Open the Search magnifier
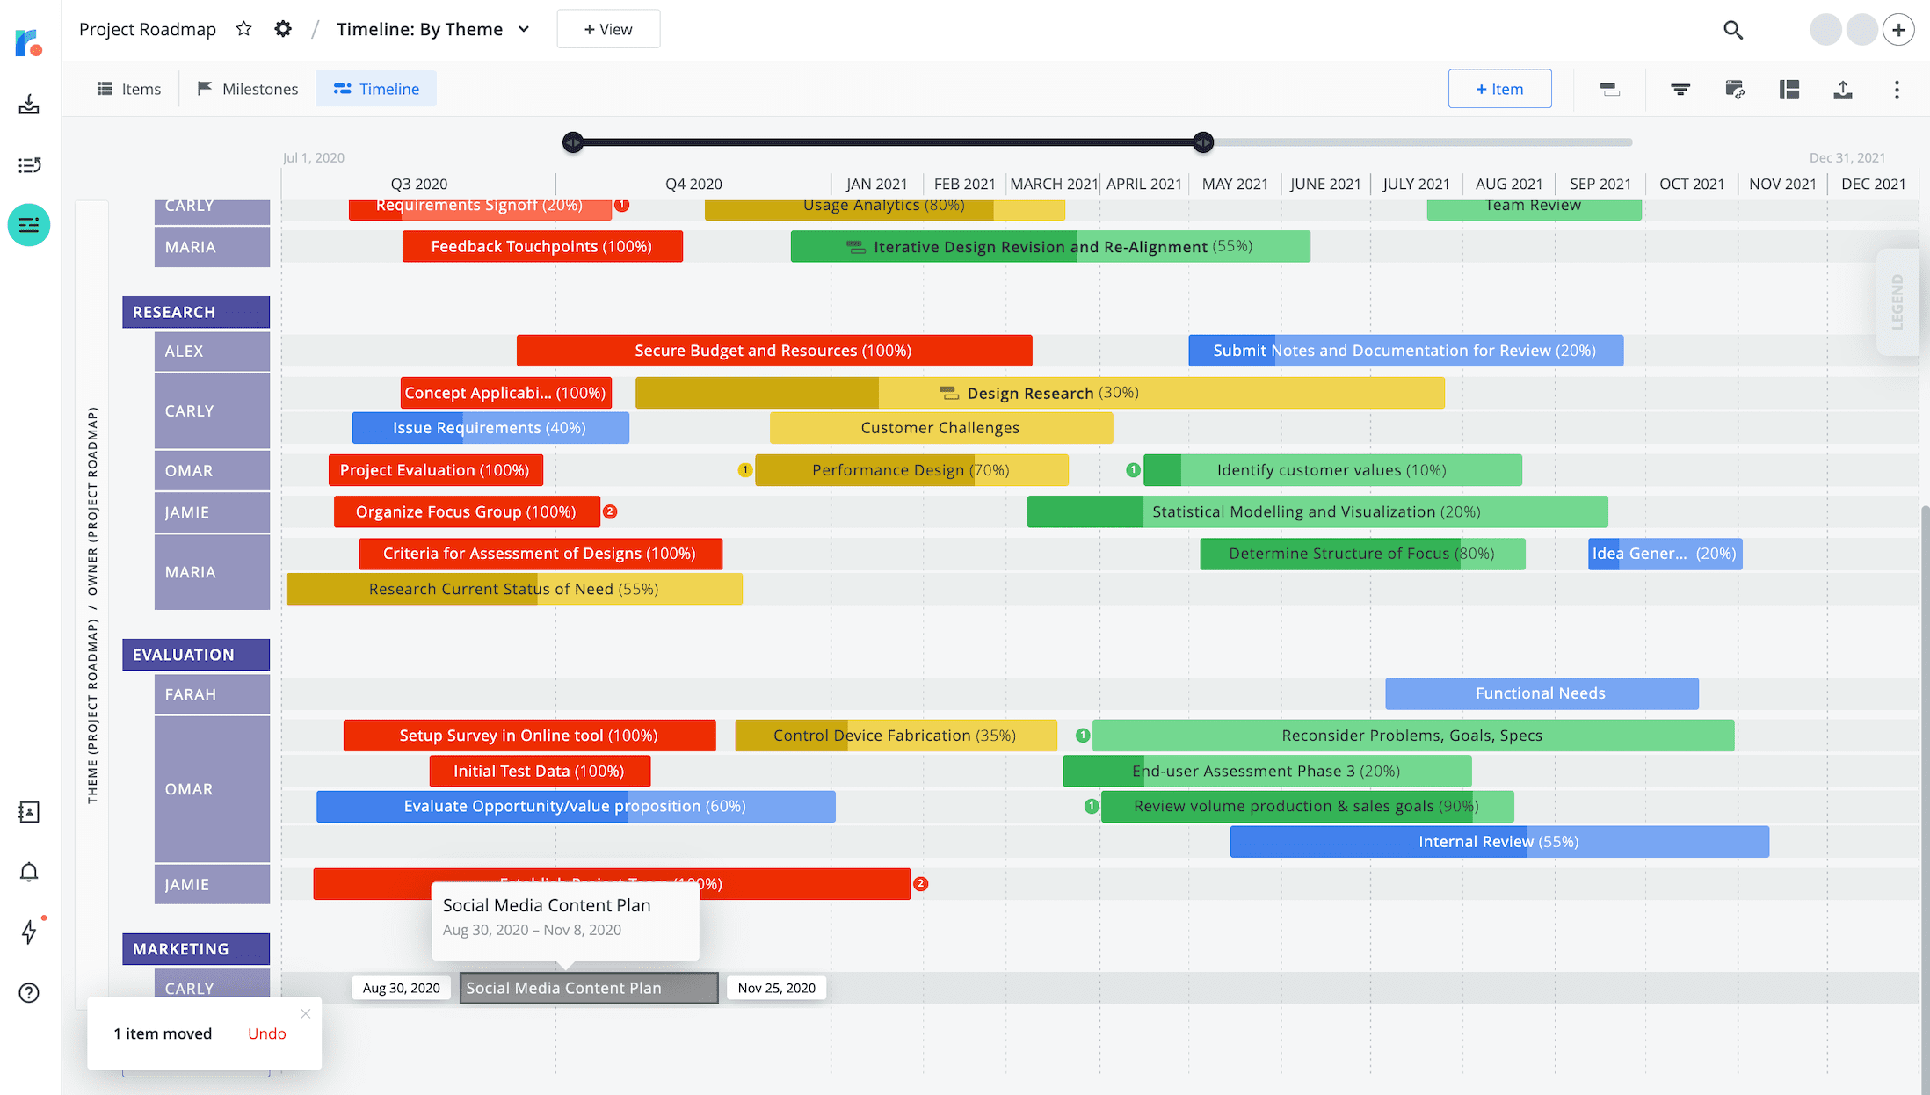This screenshot has height=1095, width=1930. pos(1732,29)
